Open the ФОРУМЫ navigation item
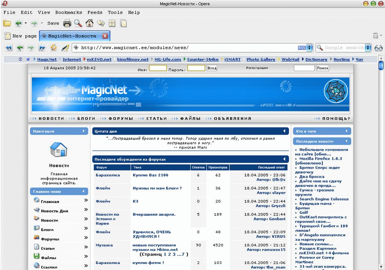The image size is (385, 270). point(121,118)
